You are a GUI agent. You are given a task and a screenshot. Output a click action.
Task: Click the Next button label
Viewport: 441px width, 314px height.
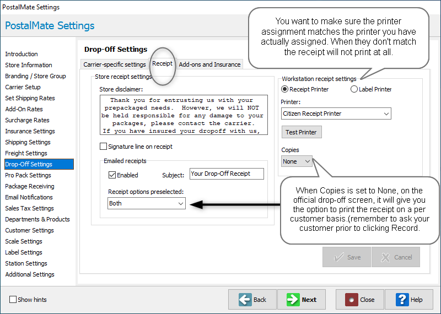[309, 300]
